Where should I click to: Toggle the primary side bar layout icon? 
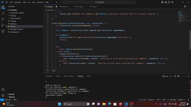click(162, 2)
